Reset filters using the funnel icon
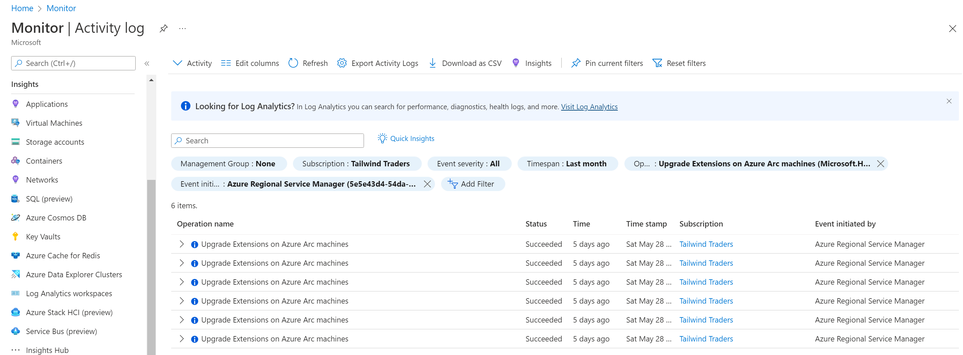The image size is (963, 355). (x=657, y=63)
